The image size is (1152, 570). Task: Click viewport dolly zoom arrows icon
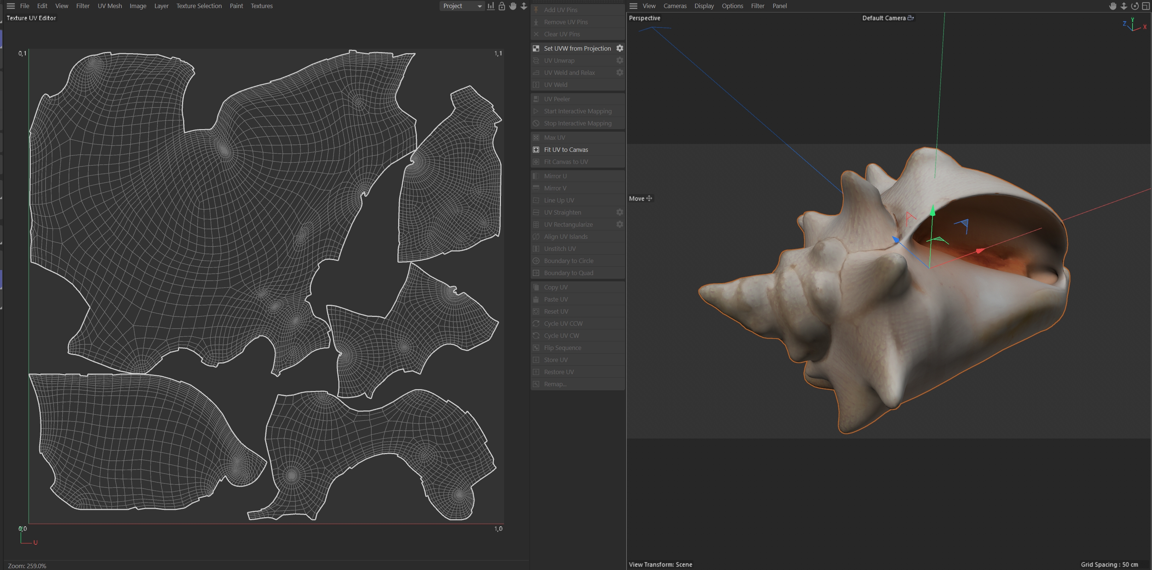[x=1124, y=6]
